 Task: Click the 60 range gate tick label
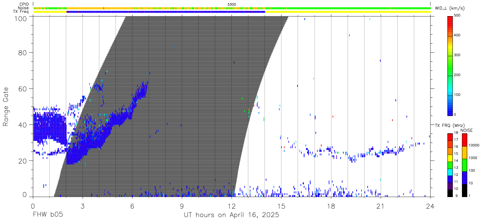click(x=22, y=89)
